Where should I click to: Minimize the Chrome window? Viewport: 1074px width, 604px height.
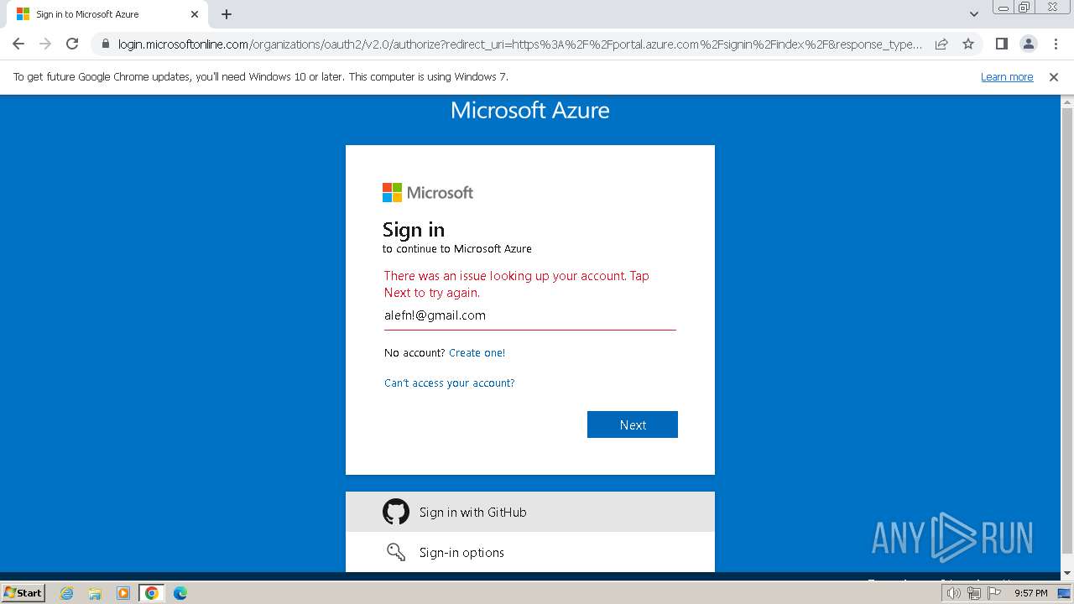(x=1003, y=8)
